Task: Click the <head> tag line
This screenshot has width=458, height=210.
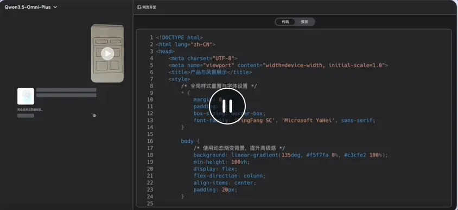Action: pos(166,51)
